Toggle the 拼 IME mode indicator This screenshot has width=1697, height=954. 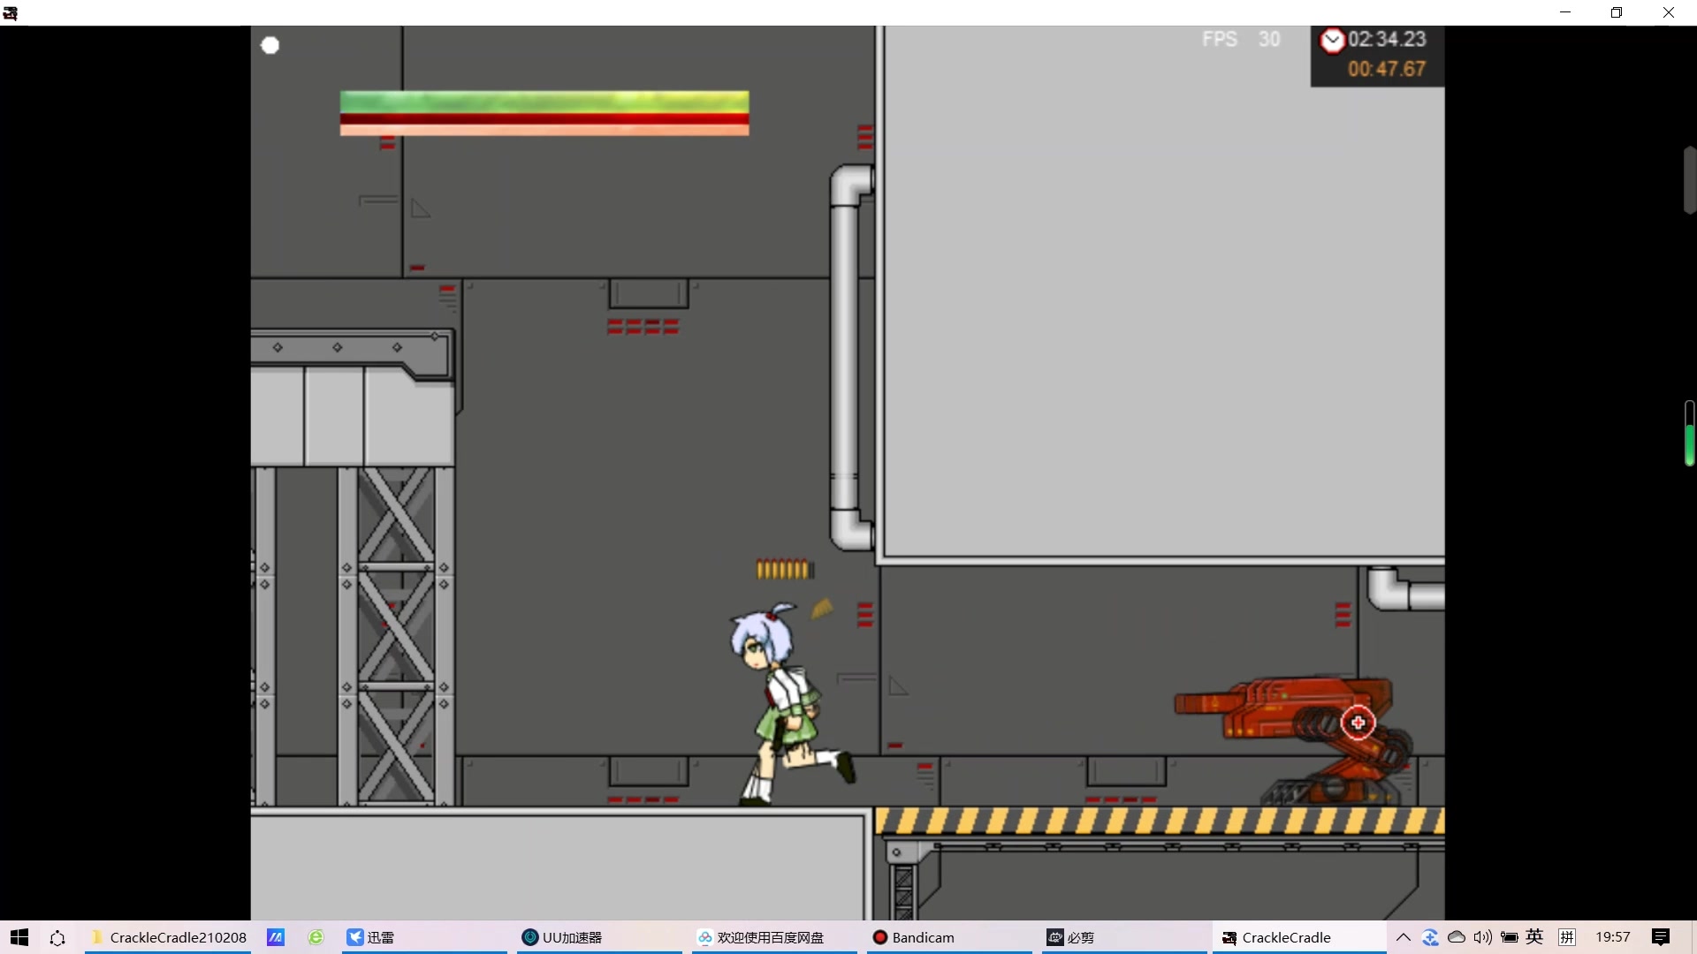[1566, 937]
